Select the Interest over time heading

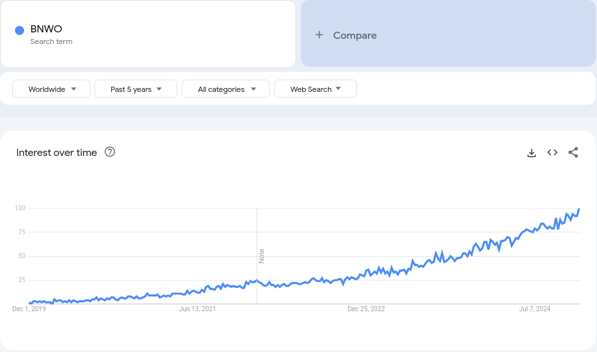[x=57, y=153]
